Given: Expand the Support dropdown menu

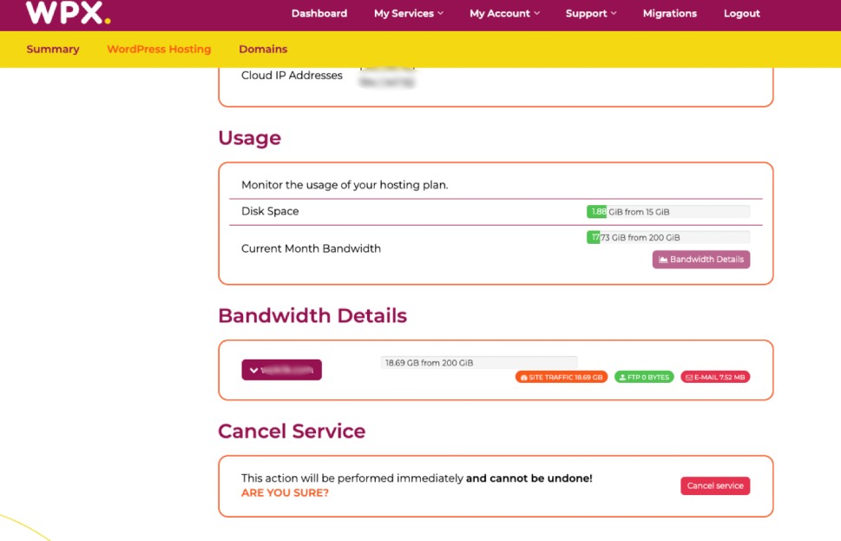Looking at the screenshot, I should pyautogui.click(x=590, y=14).
